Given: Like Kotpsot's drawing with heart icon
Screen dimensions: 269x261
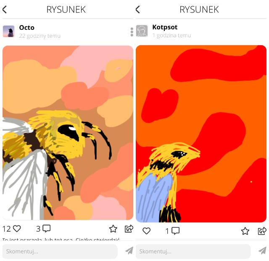Looking at the screenshot, I should pyautogui.click(x=146, y=231).
